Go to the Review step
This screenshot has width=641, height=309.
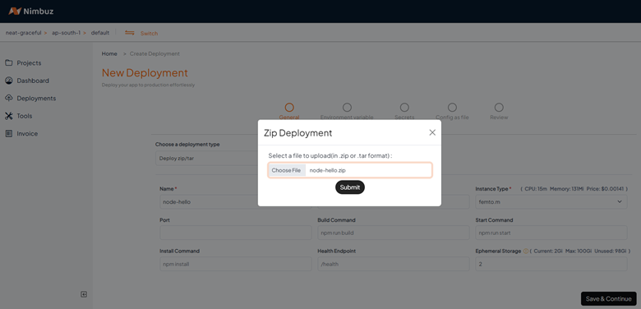(499, 107)
